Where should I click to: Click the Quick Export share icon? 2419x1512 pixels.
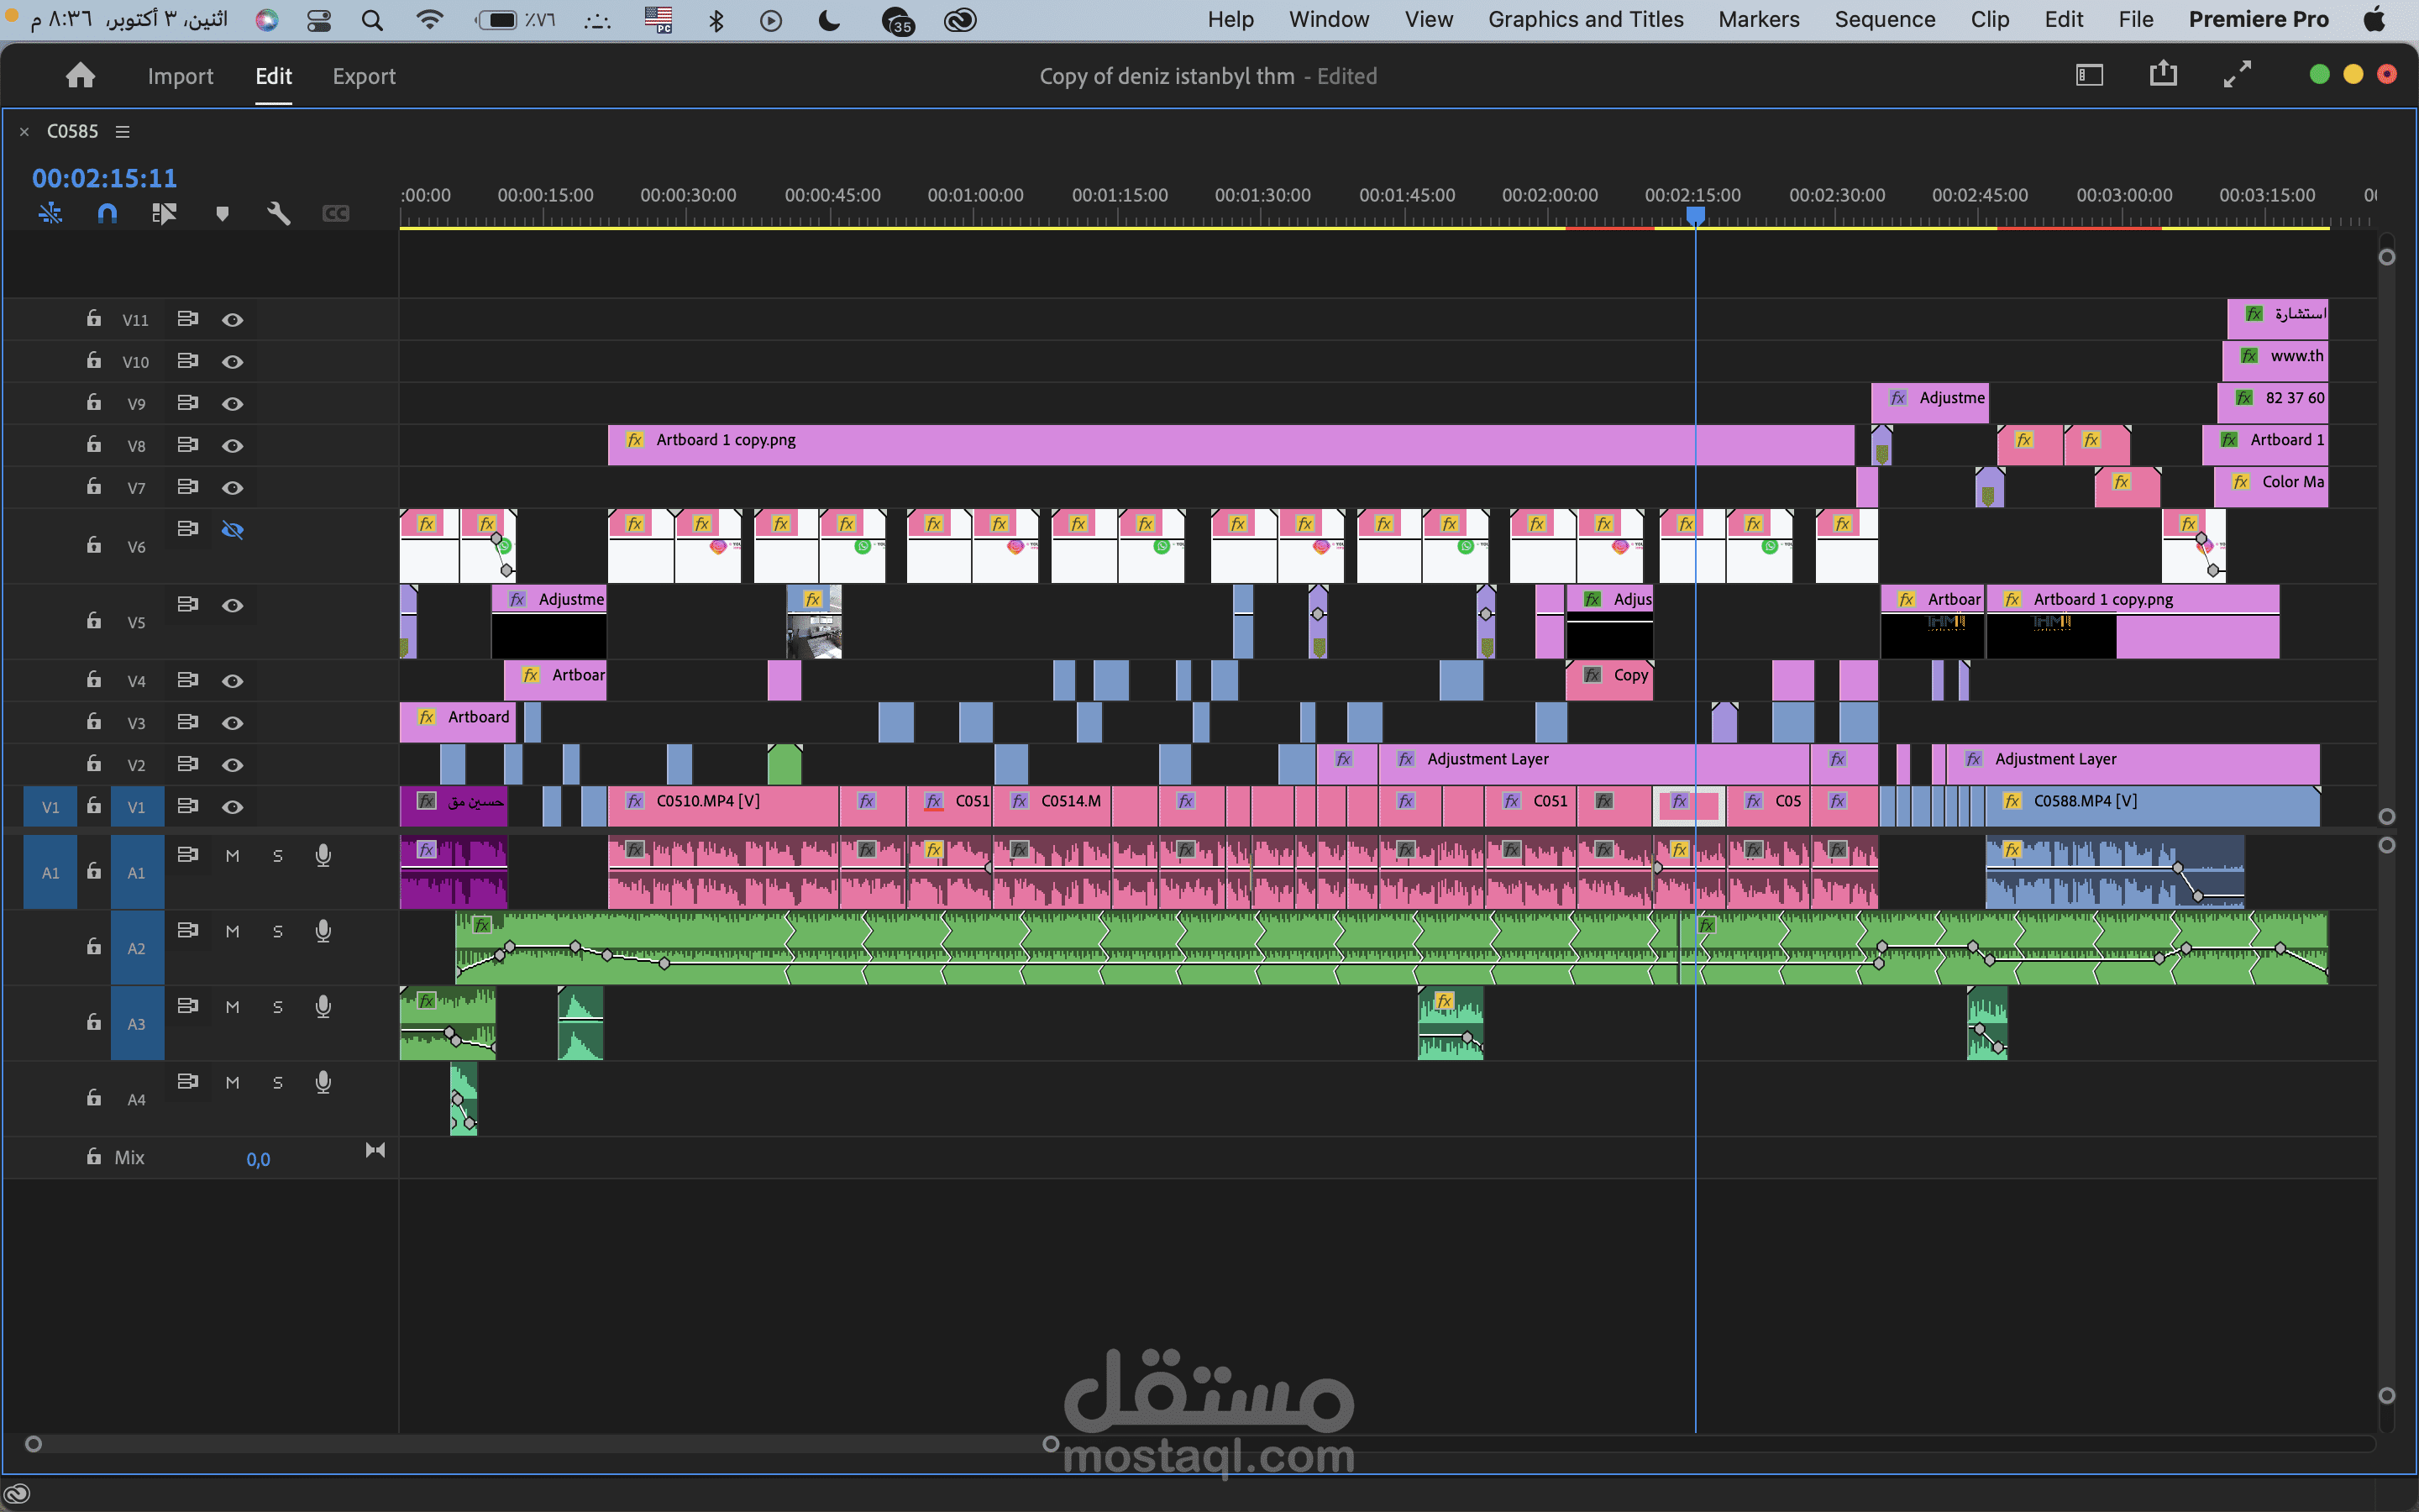pyautogui.click(x=2163, y=74)
